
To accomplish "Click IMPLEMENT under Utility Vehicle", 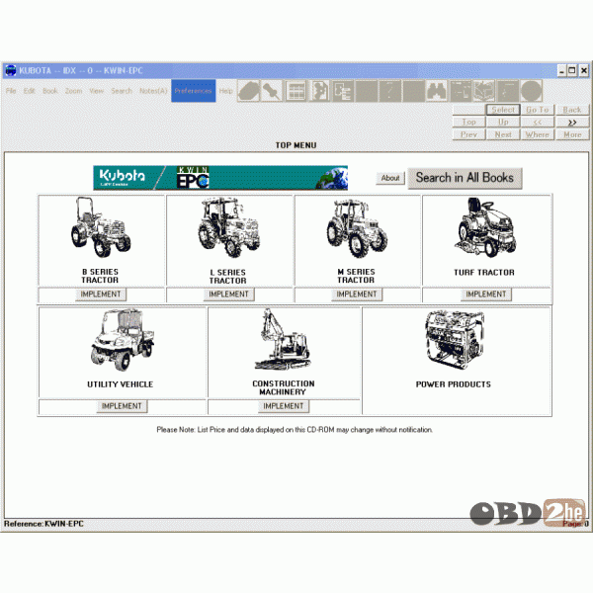I will [x=122, y=406].
